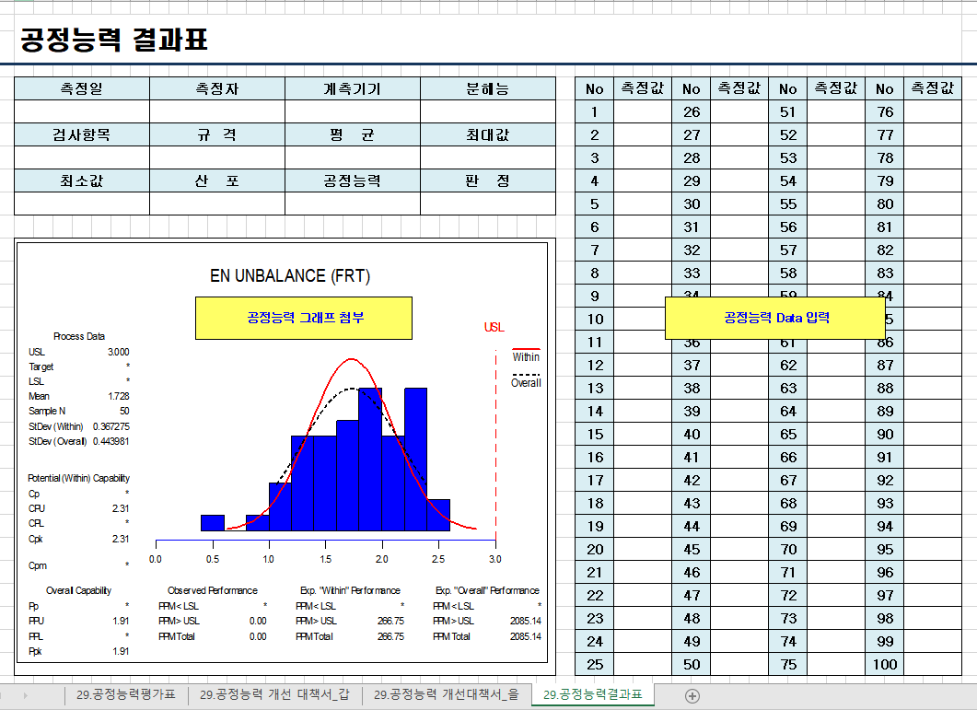This screenshot has width=977, height=710.
Task: Select the 규 격 header cell
Action: click(216, 134)
